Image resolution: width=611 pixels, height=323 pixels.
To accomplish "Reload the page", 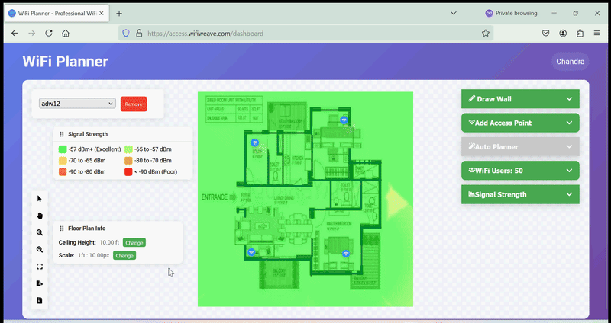I will click(x=49, y=34).
